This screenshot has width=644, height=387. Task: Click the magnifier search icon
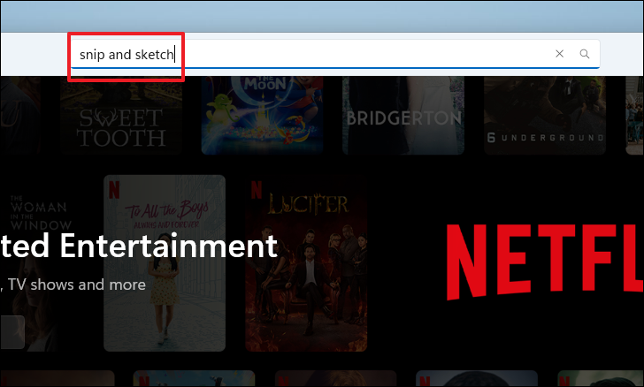(585, 54)
